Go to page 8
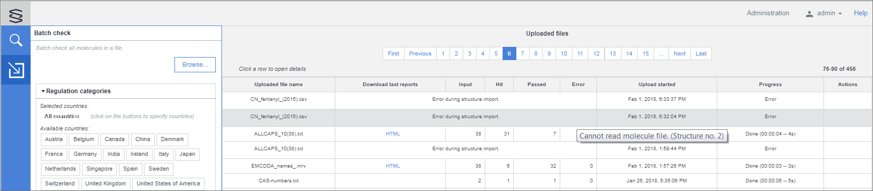The height and width of the screenshot is (191, 873). [536, 53]
